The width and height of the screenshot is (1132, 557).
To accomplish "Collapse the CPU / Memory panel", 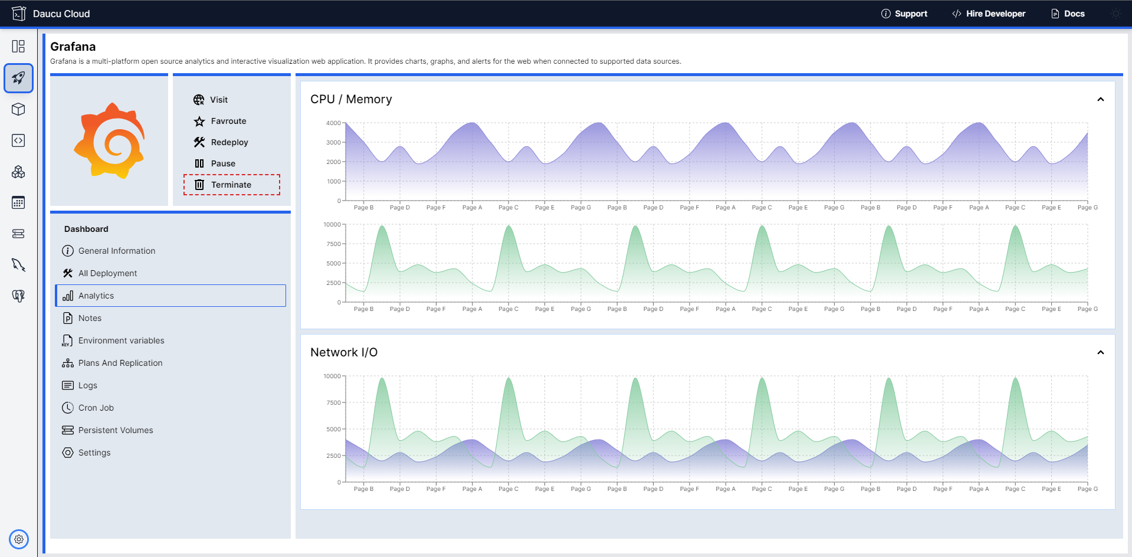I will pos(1100,99).
